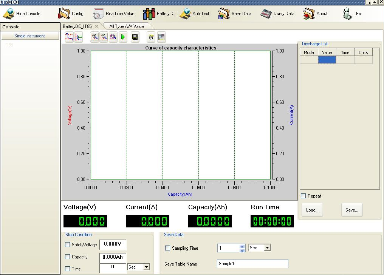
Task: Select the zoom region magnifier icon
Action: click(113, 37)
